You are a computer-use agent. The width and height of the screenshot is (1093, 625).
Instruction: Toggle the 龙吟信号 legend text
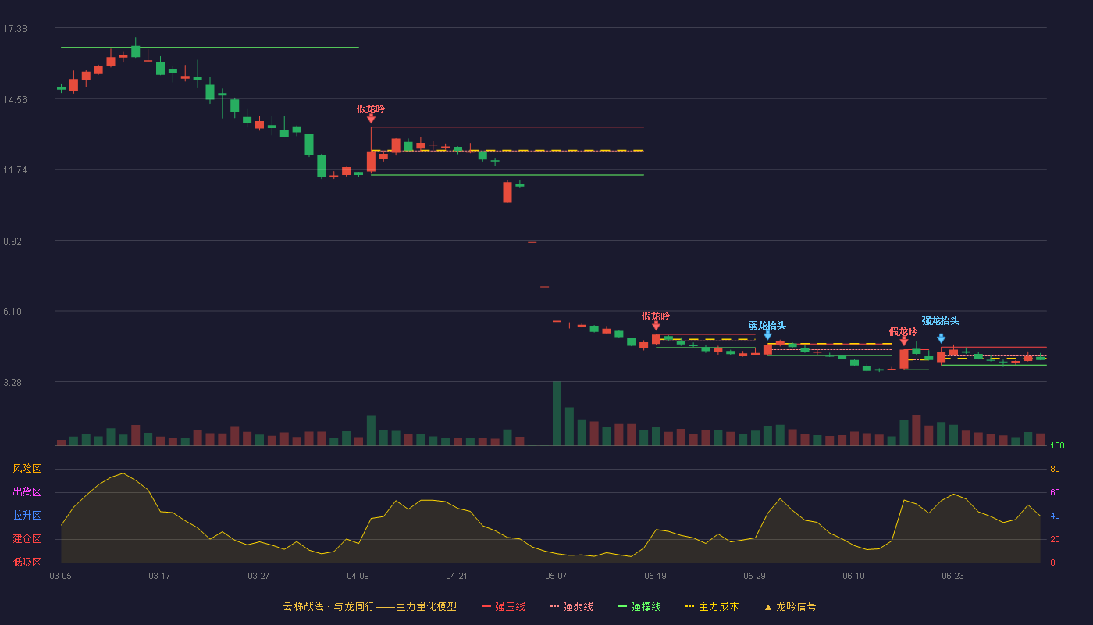(x=796, y=606)
